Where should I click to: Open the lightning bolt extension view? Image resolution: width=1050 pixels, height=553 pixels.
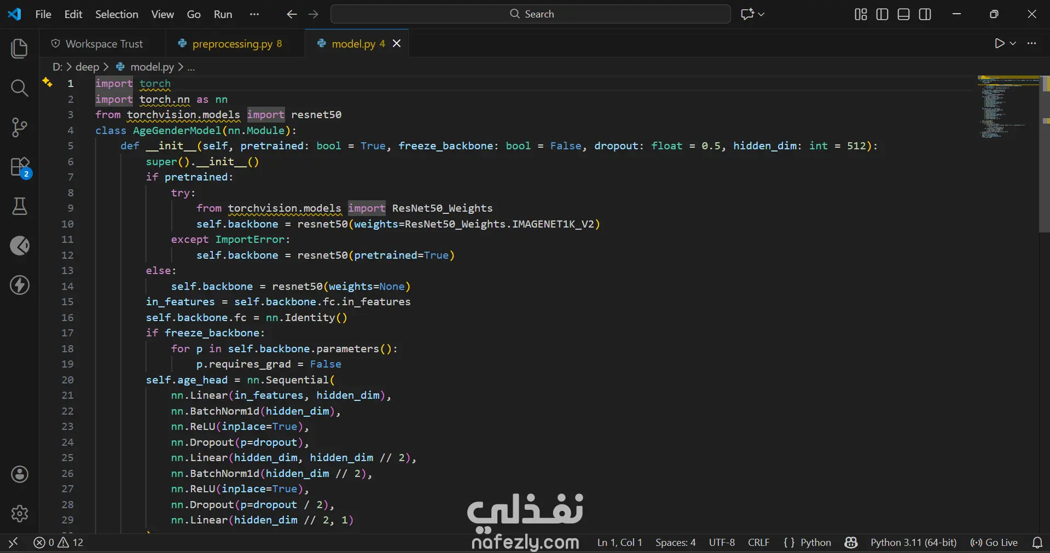tap(20, 285)
